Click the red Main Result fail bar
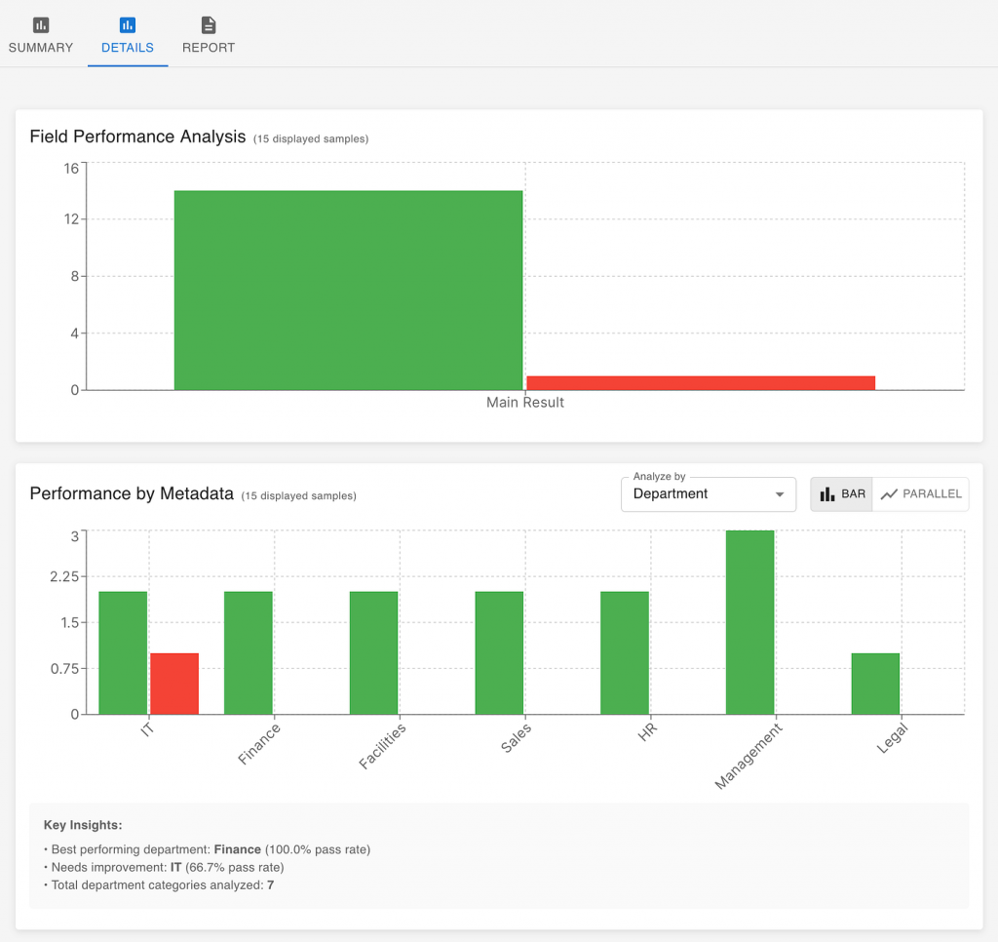Viewport: 998px width, 942px height. point(701,382)
